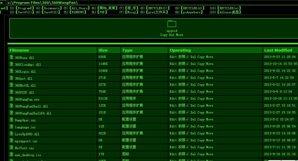Click the Filename column header
The height and width of the screenshot is (161, 298).
pyautogui.click(x=53, y=50)
